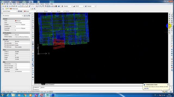Open Layer Properties Manager icon
This screenshot has width=174, height=97.
tap(3, 9)
